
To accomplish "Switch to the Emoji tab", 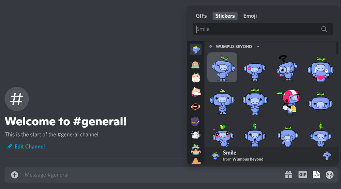I will click(x=250, y=16).
